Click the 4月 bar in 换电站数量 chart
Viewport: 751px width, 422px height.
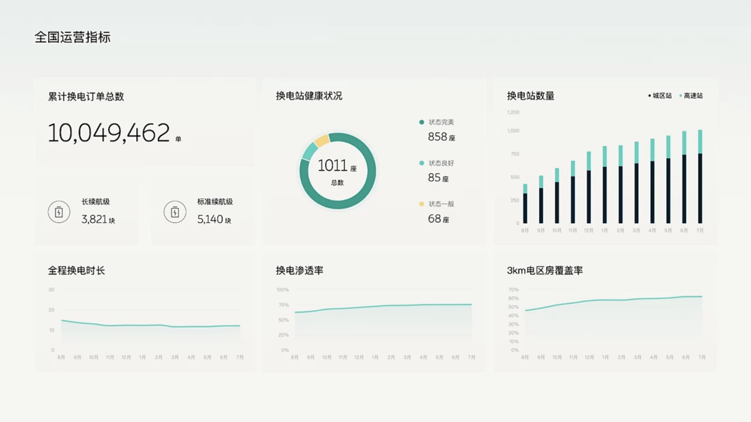click(x=653, y=182)
